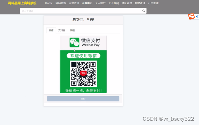Screen dimensions: 199x125
Task: Click the 总支付: ¥99 total text
Action: click(x=83, y=20)
